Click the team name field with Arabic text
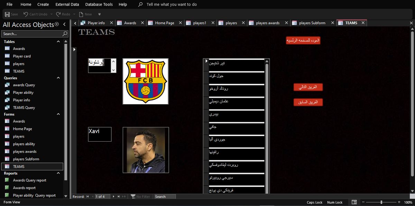415x206 pixels. coord(100,65)
